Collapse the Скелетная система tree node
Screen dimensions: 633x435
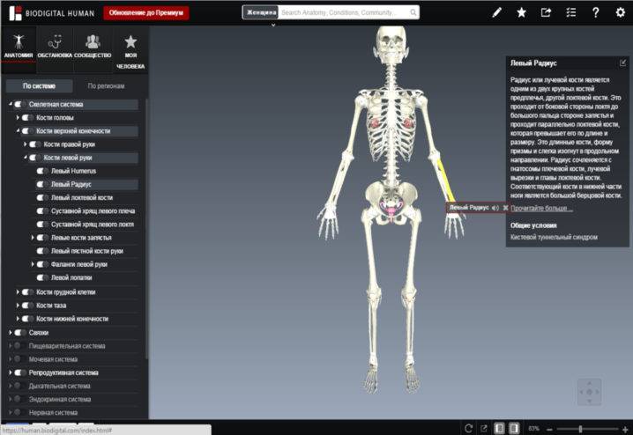11,105
